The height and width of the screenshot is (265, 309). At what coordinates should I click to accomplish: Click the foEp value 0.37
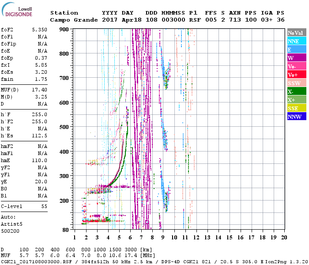pyautogui.click(x=41, y=58)
